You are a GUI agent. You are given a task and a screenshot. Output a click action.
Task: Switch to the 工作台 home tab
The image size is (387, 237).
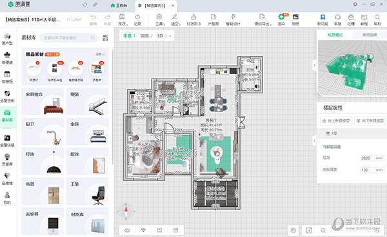tap(119, 5)
